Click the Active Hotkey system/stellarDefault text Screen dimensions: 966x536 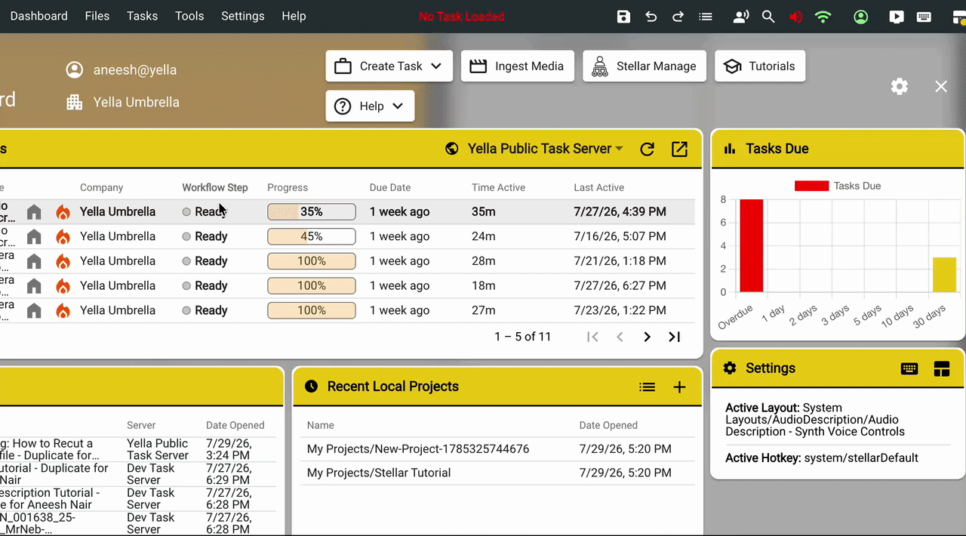point(822,457)
